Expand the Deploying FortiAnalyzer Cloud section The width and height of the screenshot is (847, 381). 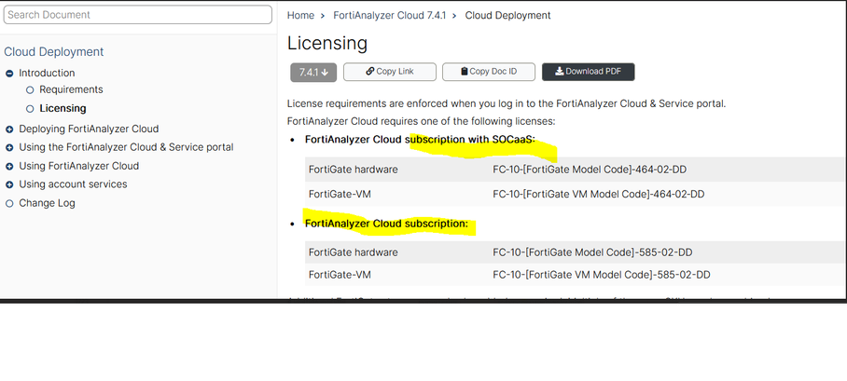pos(9,129)
